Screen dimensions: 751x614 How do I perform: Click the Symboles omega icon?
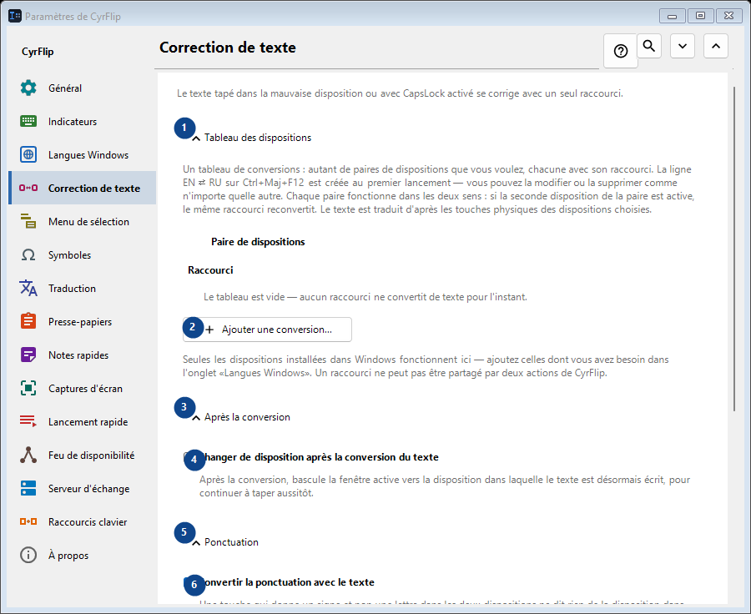(x=28, y=254)
